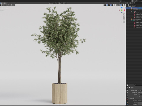Open the properties editor type dropdown

tap(128, 85)
